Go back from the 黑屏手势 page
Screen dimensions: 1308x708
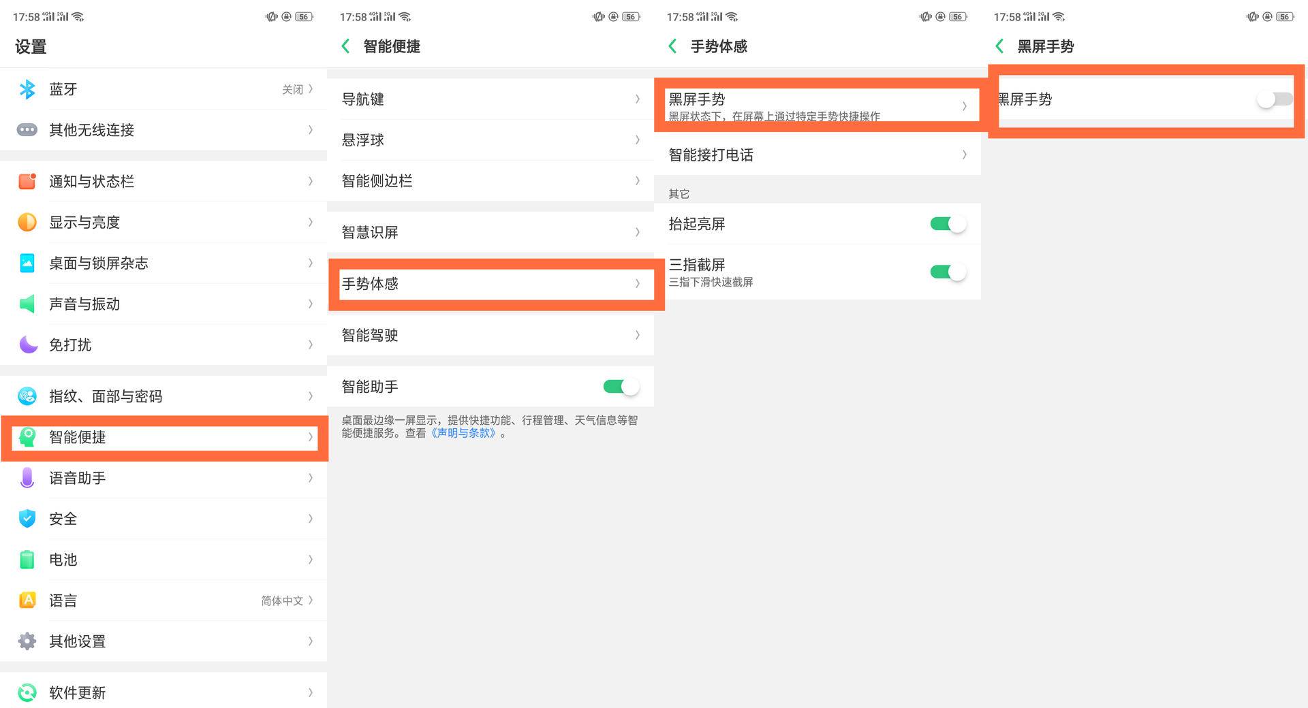click(999, 46)
